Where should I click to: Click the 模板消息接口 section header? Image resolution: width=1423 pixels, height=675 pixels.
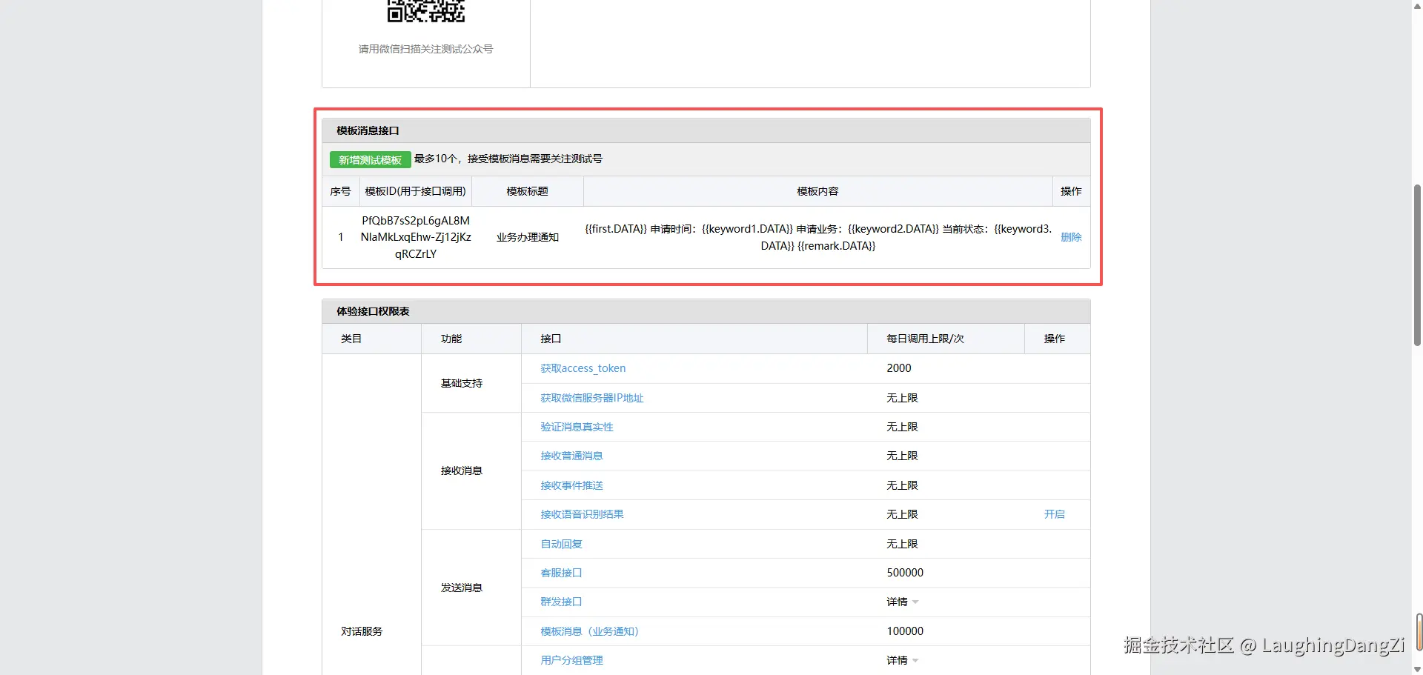click(706, 130)
